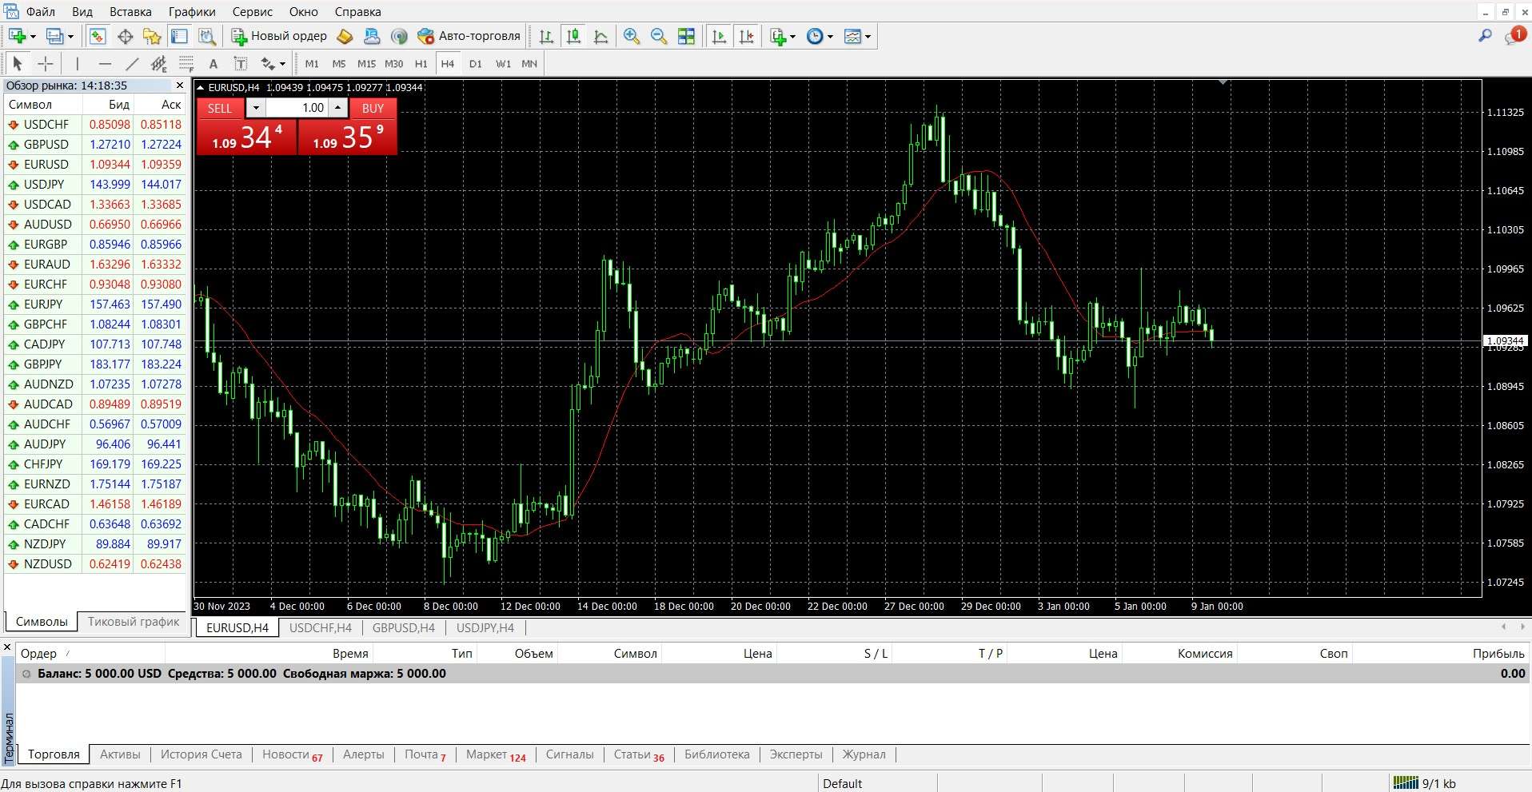This screenshot has width=1532, height=792.
Task: Toggle the Navigator panel icon
Action: [152, 36]
